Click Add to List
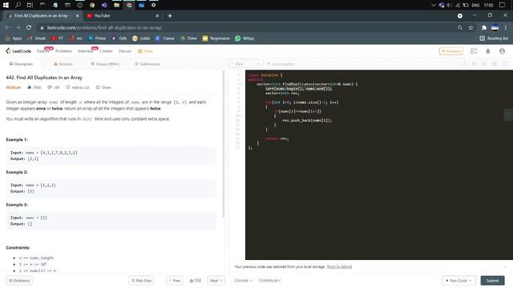 [x=78, y=87]
